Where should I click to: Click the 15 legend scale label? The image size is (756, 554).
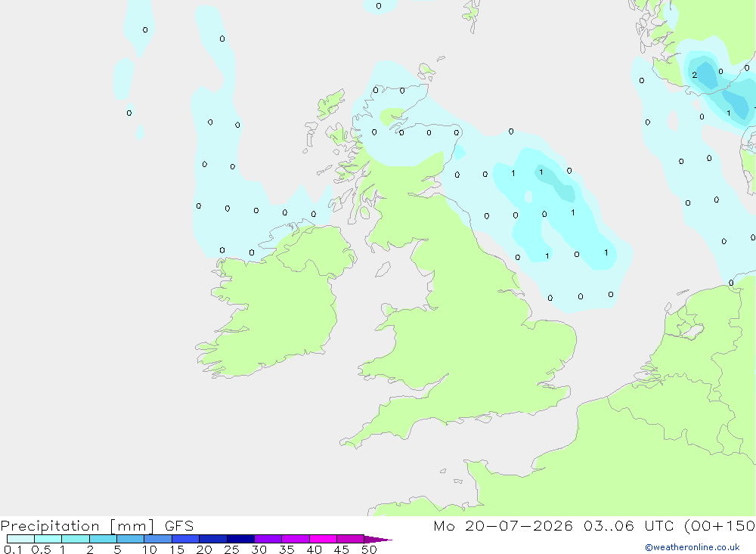(x=177, y=549)
